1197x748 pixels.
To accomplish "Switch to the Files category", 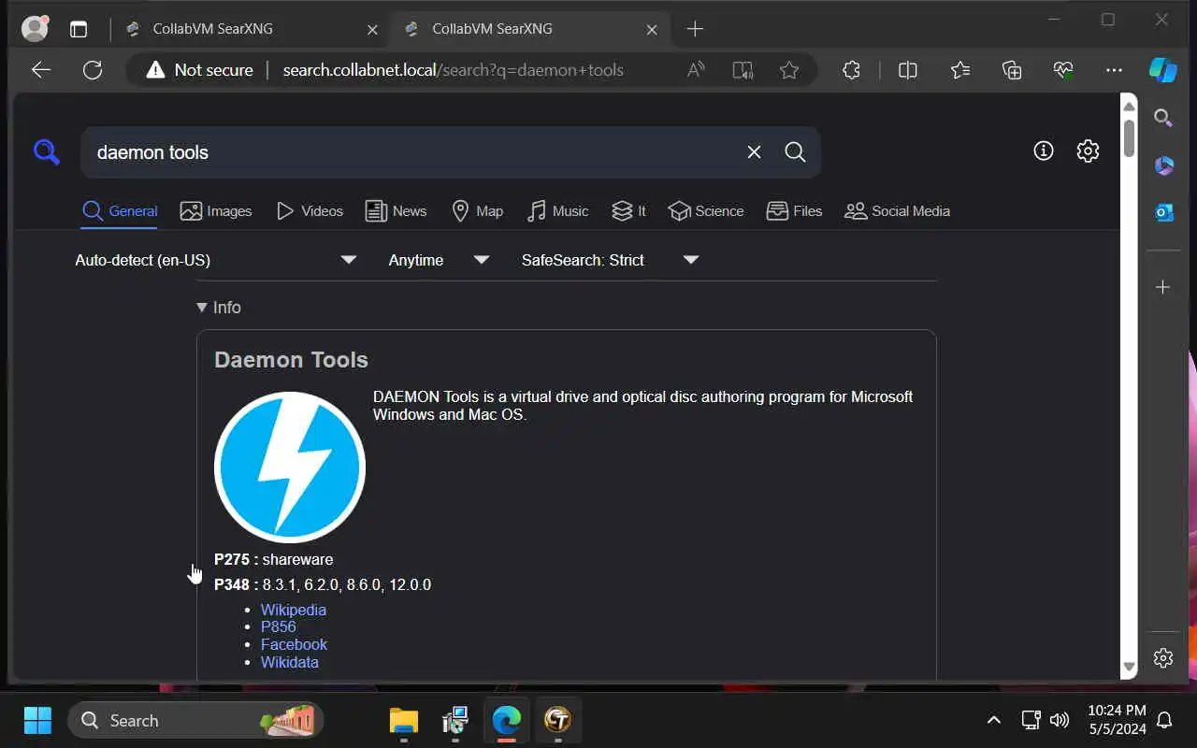I will (x=794, y=211).
